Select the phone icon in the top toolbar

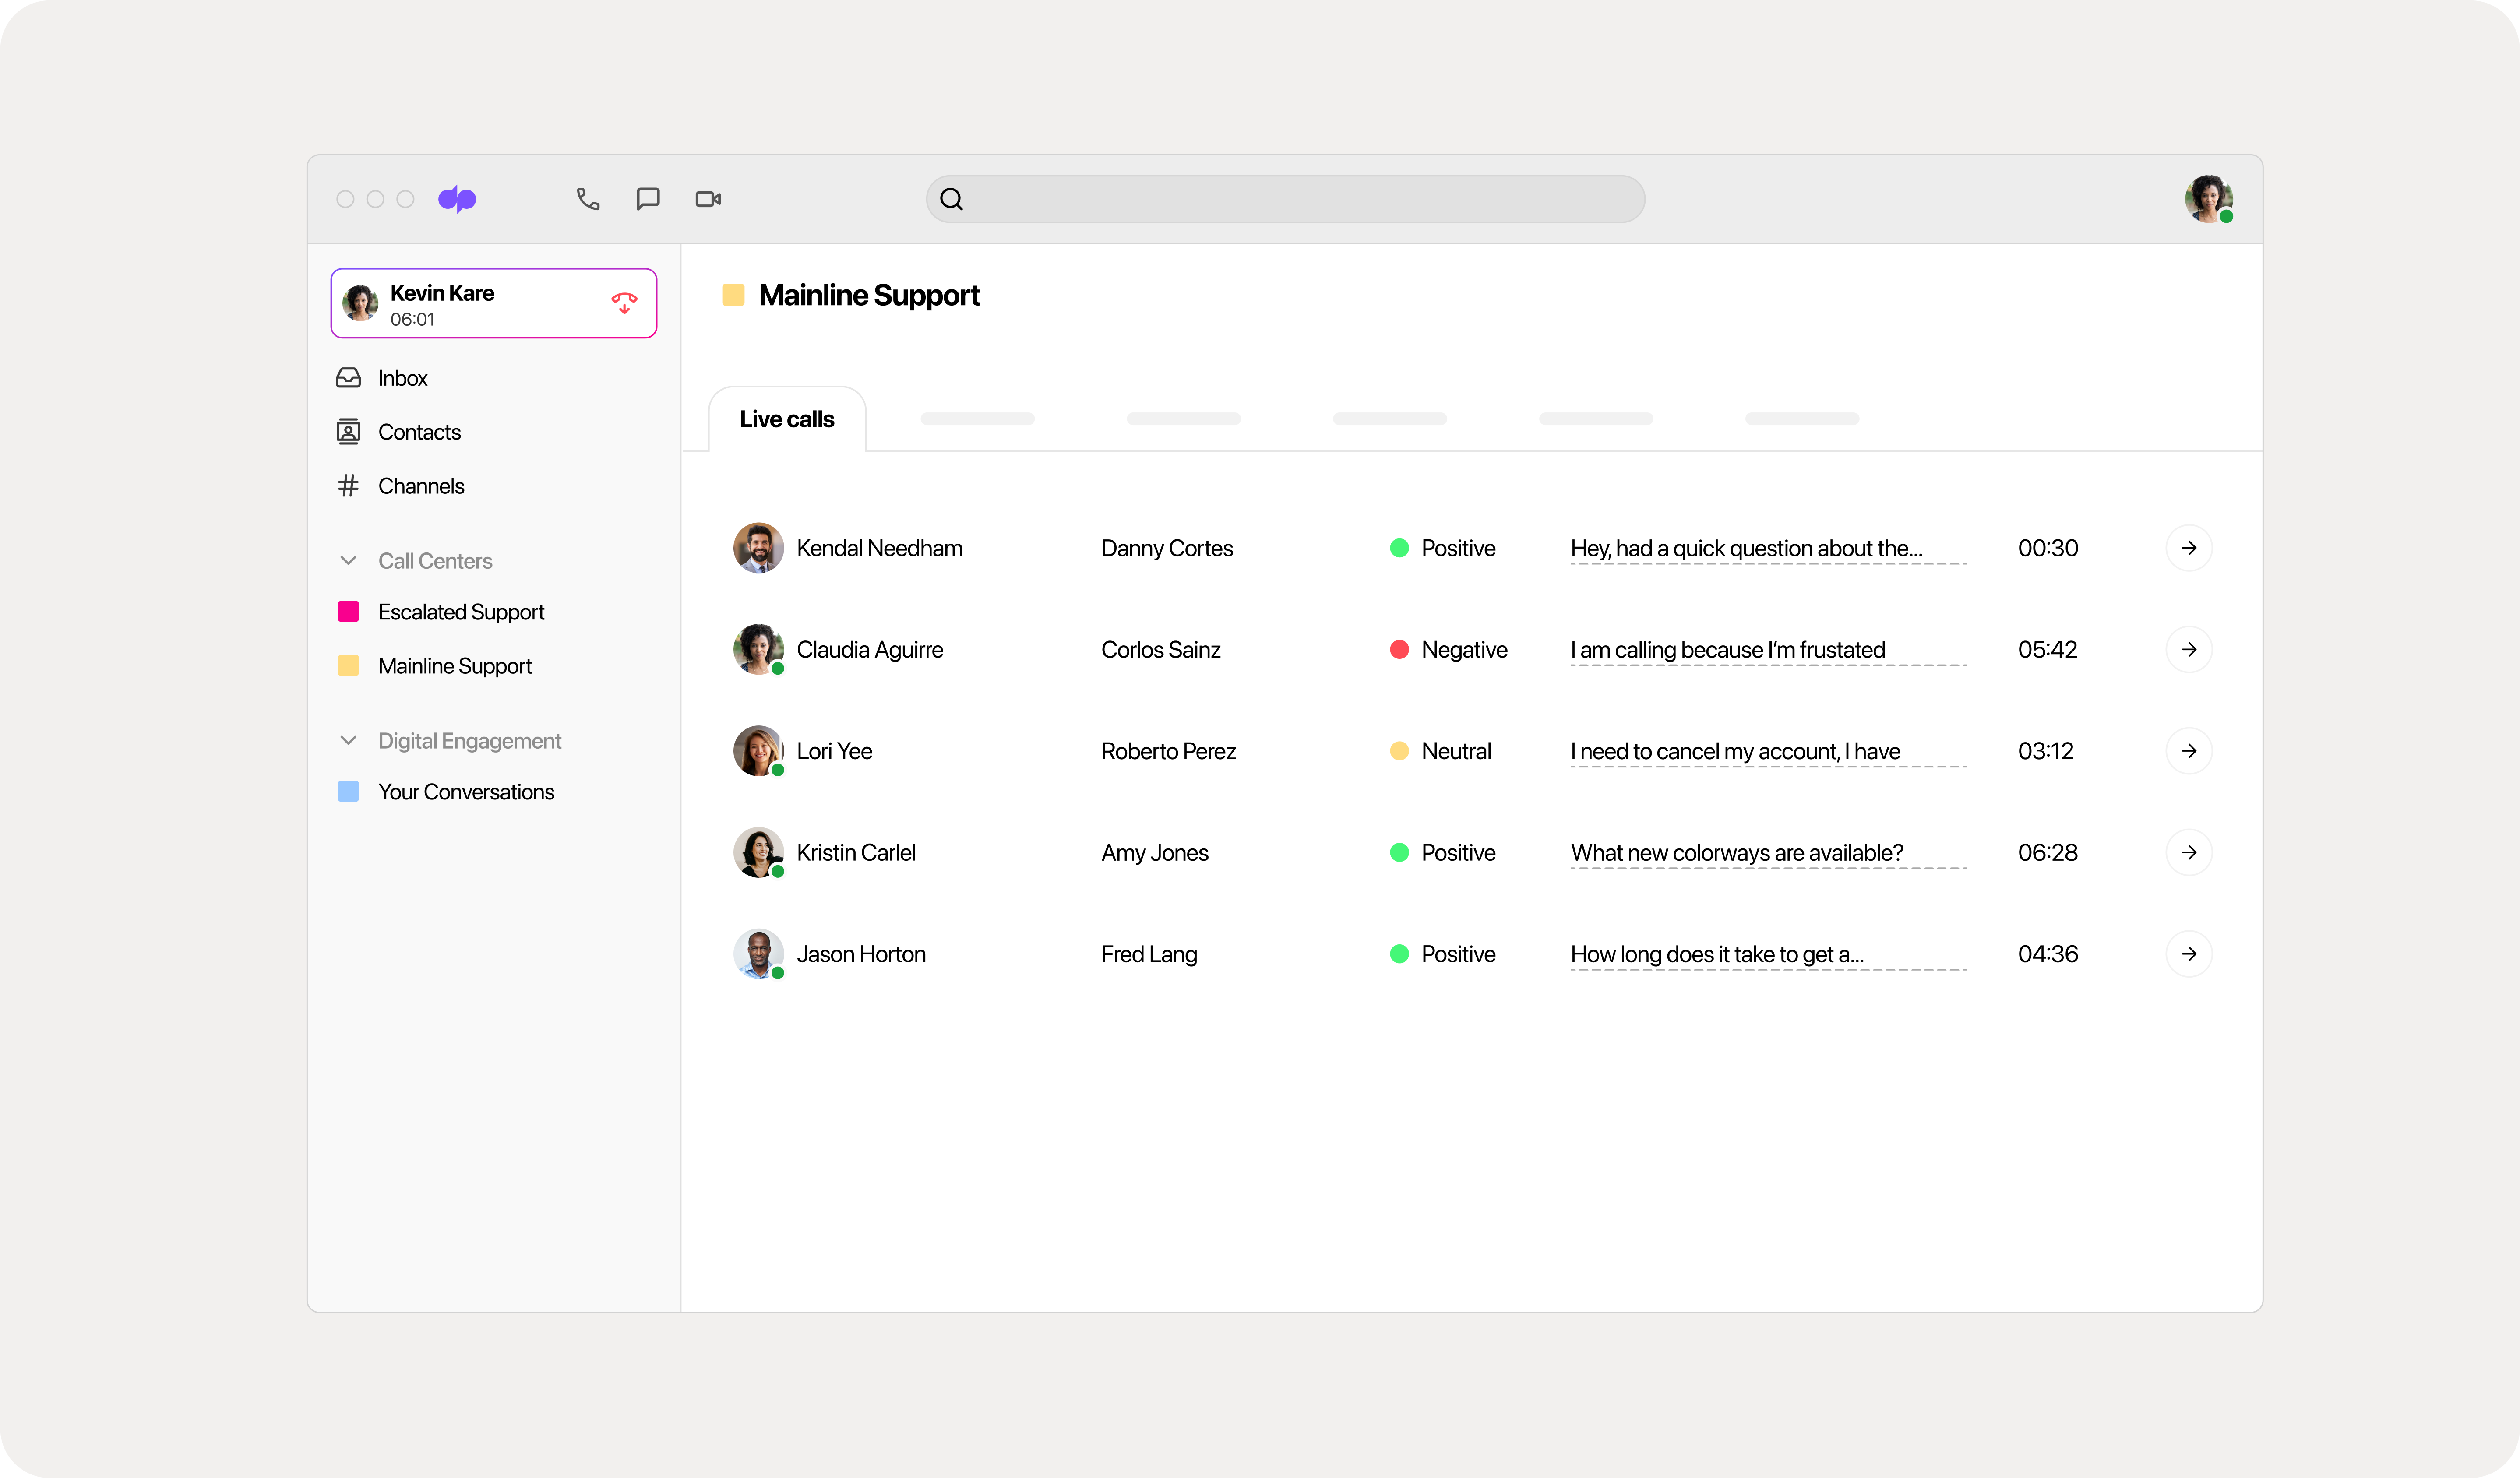[587, 199]
